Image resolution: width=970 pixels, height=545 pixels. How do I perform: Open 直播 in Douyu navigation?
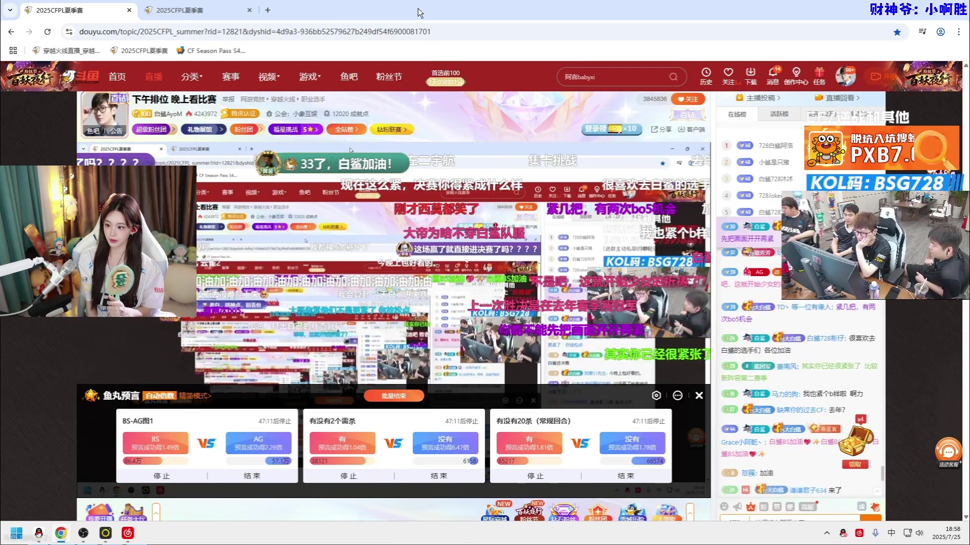click(x=154, y=77)
